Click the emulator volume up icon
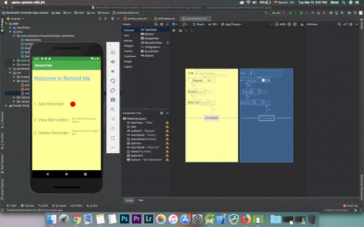 pos(113,62)
